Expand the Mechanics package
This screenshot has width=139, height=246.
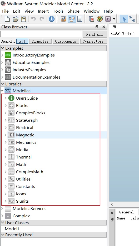tap(6, 142)
